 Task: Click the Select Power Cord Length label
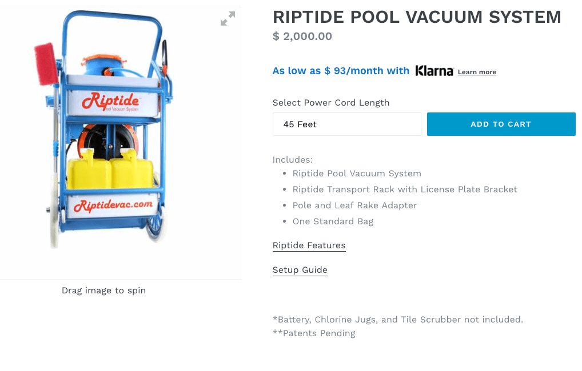[330, 103]
